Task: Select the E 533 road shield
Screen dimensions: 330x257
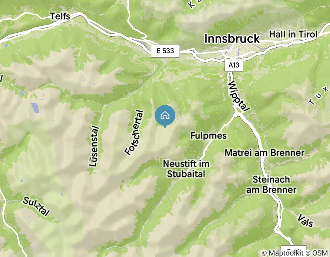Action: 165,51
